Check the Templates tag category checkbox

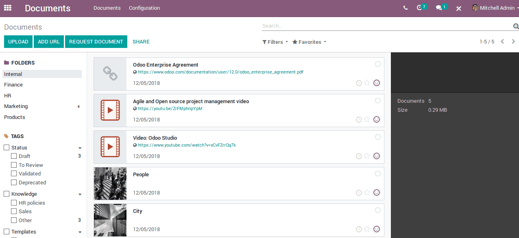tap(7, 232)
